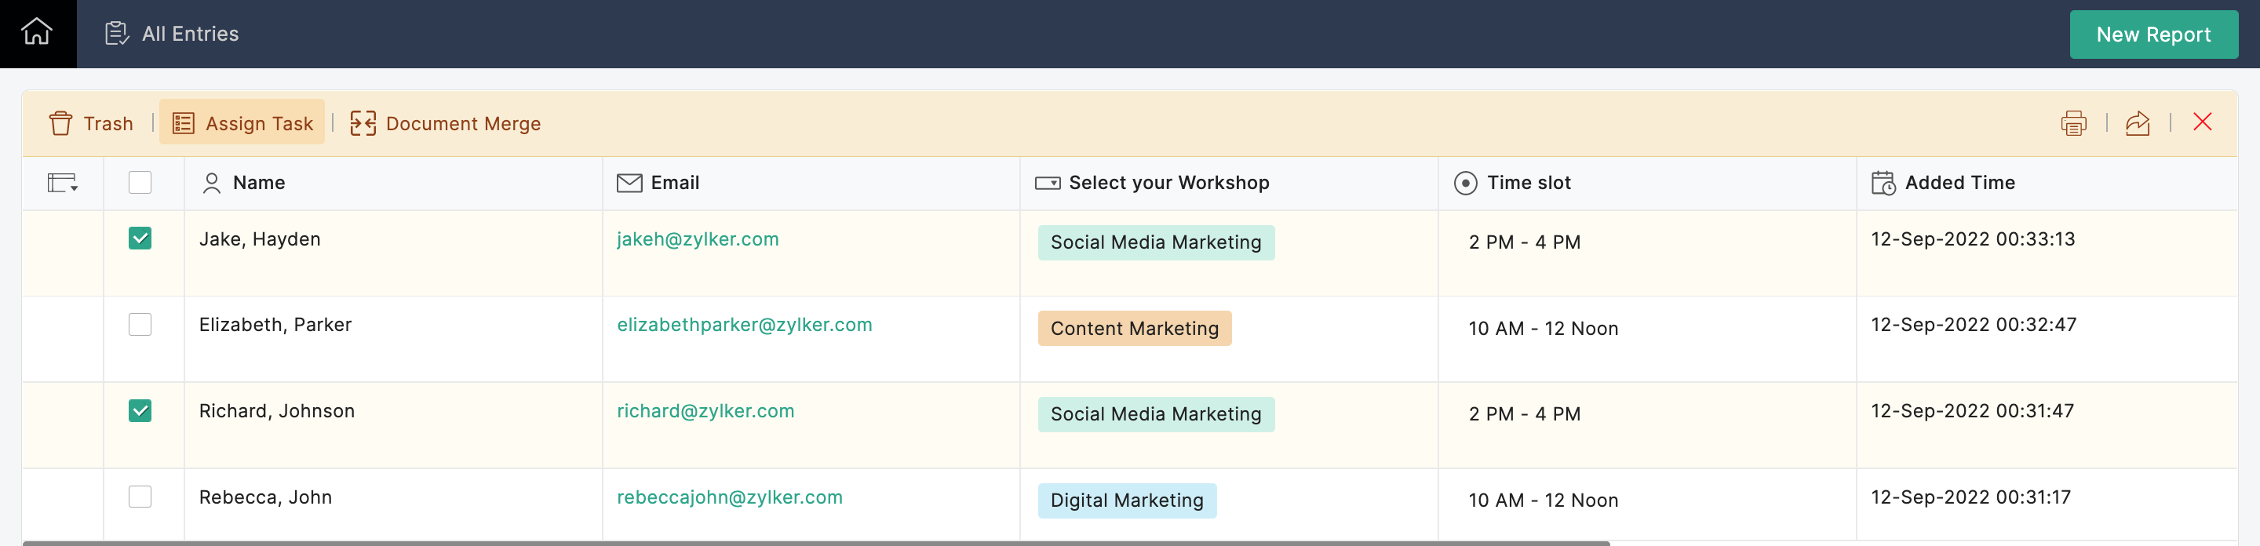Screen dimensions: 2260x546
Task: Click the New Report button
Action: (2153, 35)
